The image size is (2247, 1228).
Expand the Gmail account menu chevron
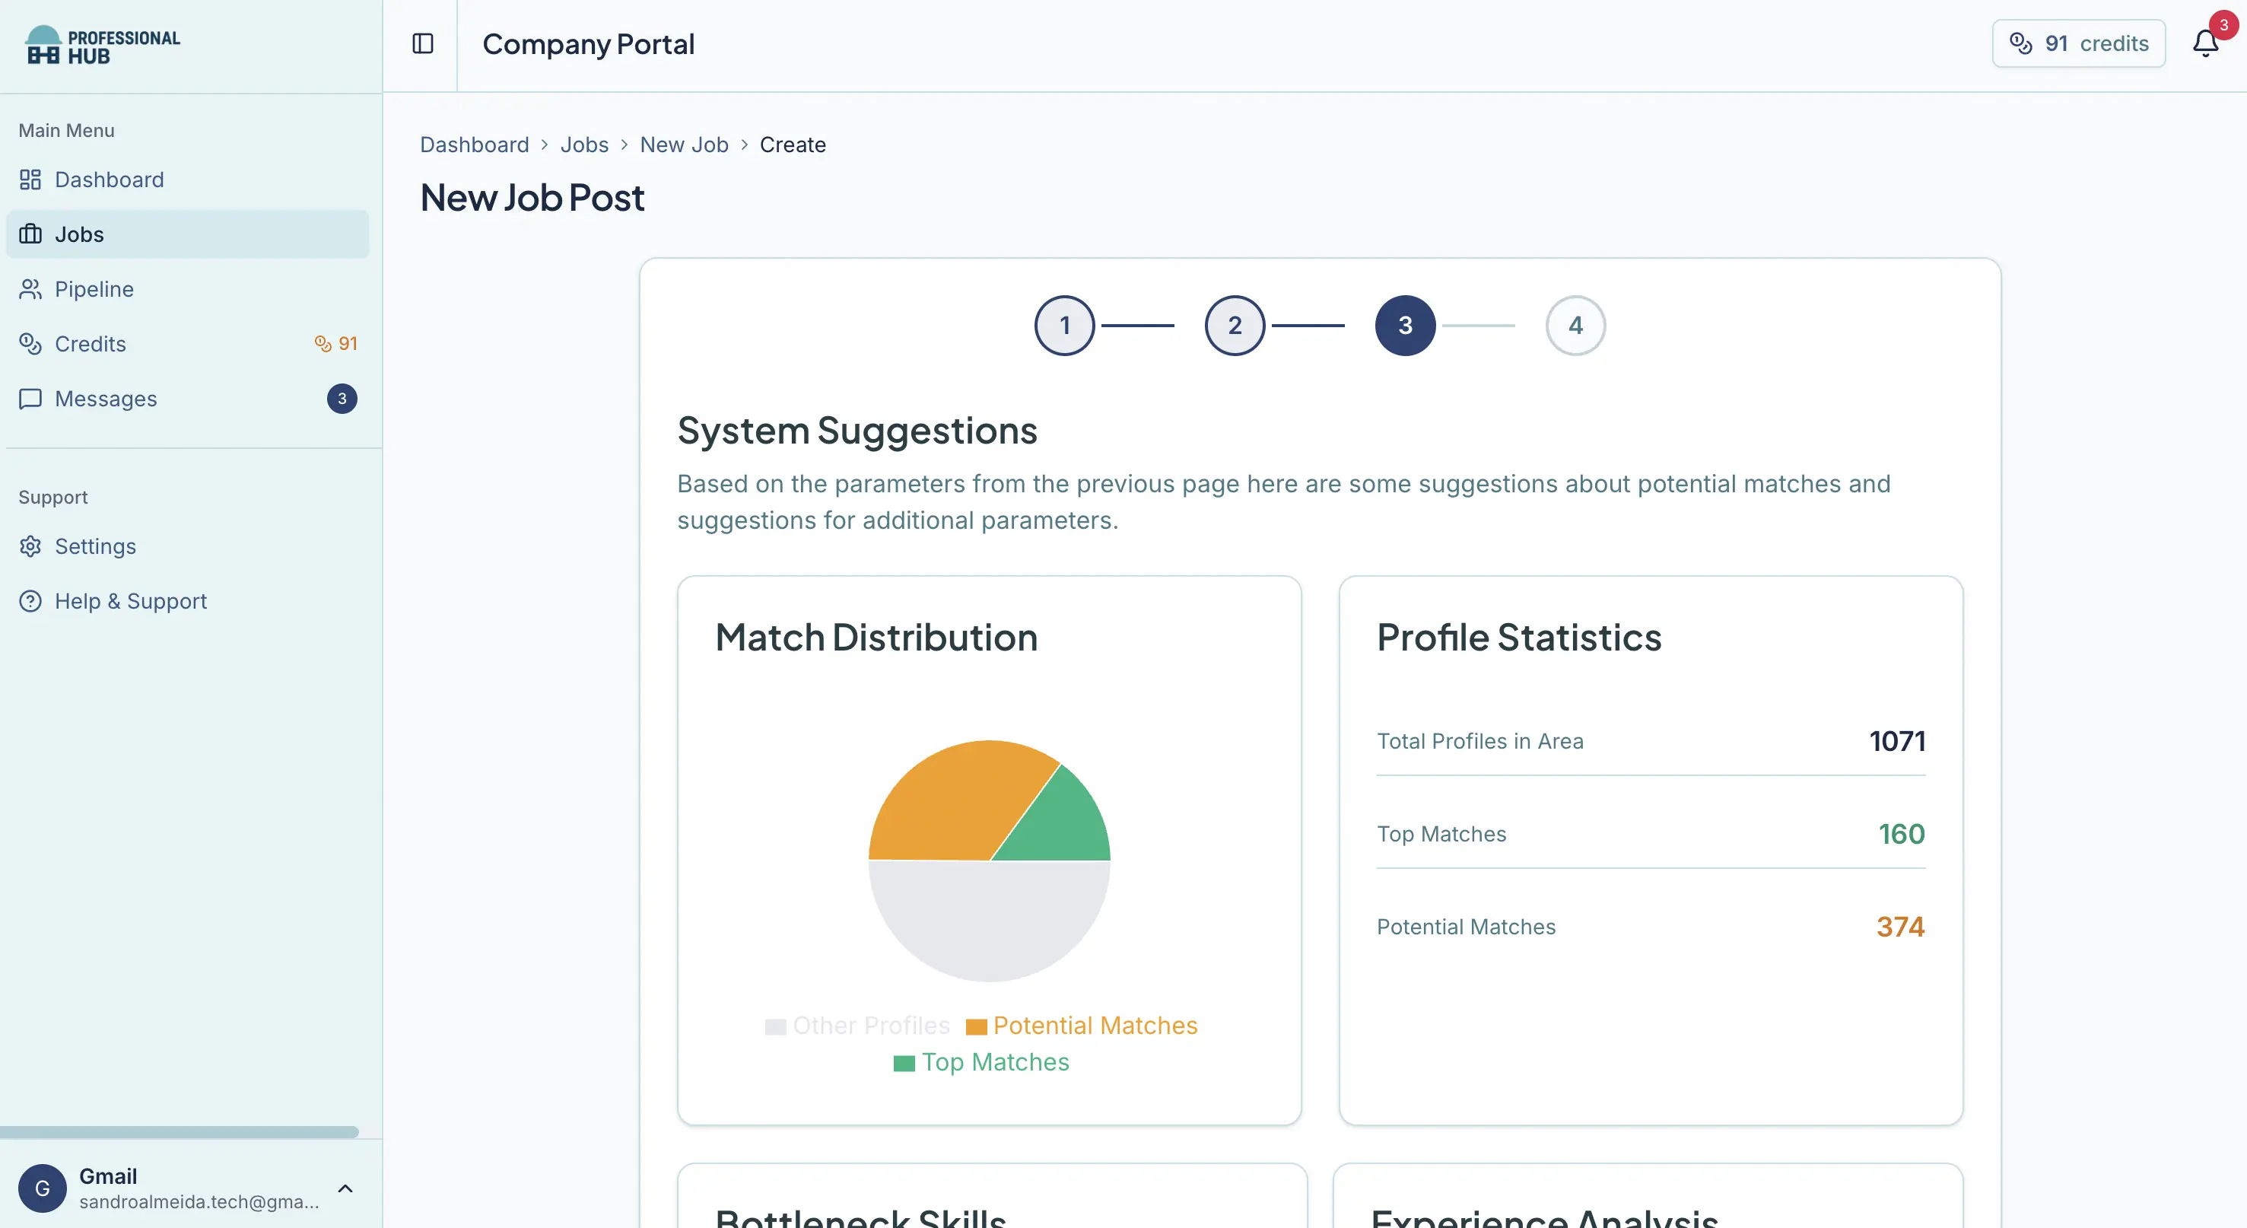[345, 1188]
